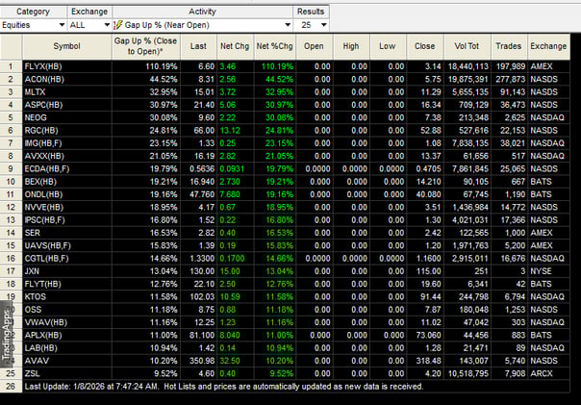
Task: Select the ASPC(HB) symbol
Action: (43, 105)
